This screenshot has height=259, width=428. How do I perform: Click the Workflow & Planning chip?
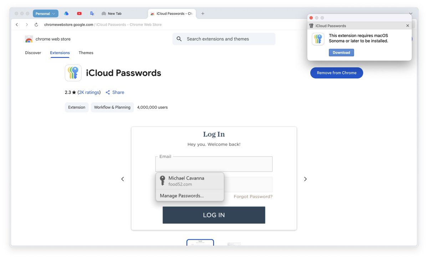point(112,107)
